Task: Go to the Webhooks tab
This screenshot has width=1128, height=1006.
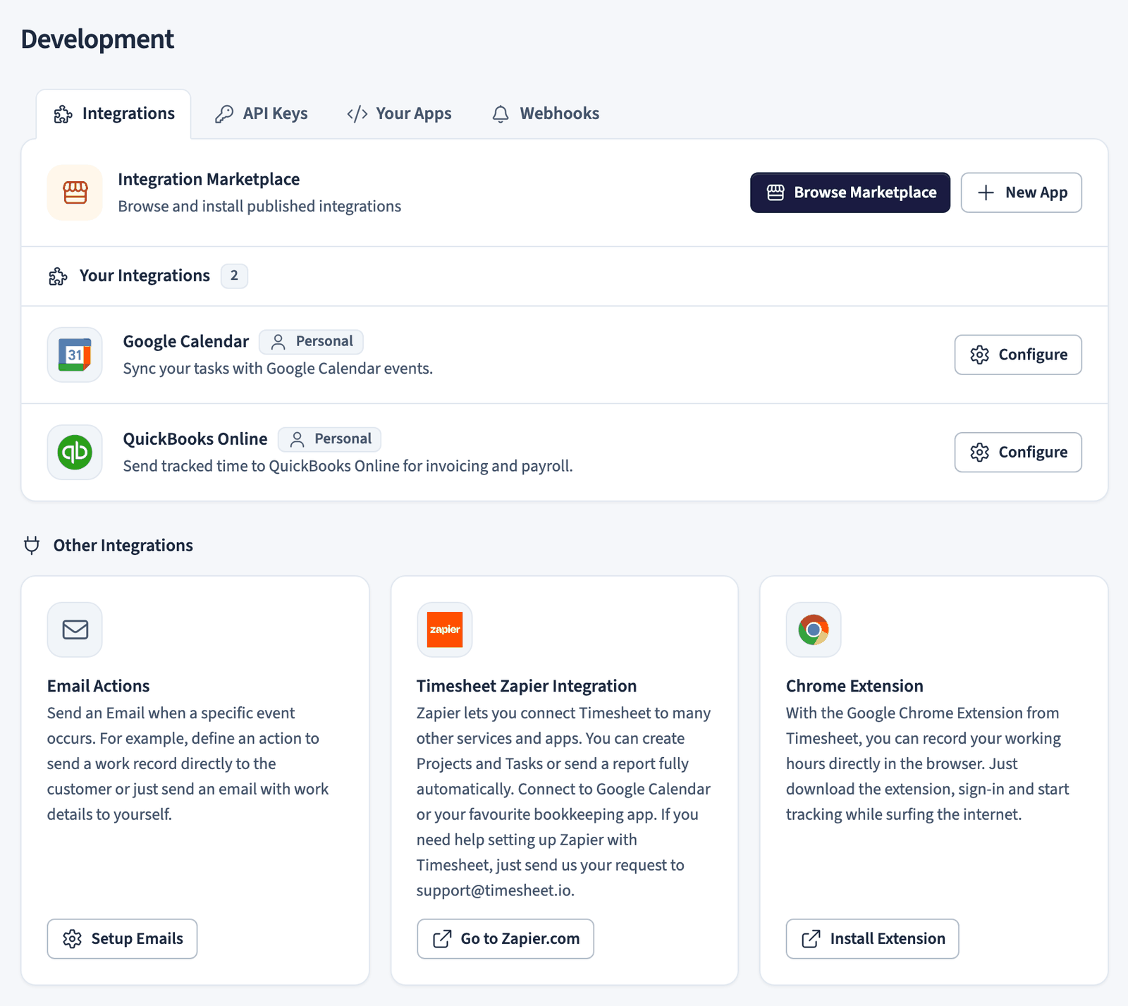Action: [546, 114]
